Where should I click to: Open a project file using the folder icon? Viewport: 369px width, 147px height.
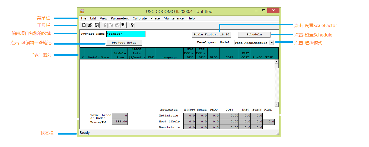click(x=90, y=25)
